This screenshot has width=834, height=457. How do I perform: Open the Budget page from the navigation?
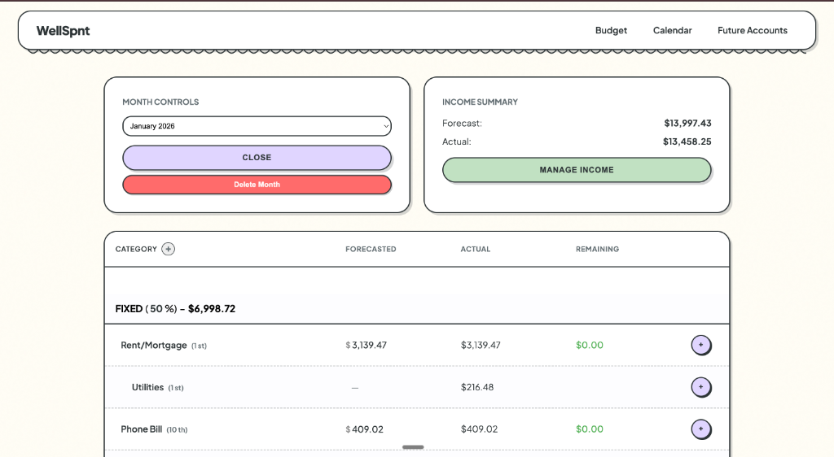pos(611,31)
